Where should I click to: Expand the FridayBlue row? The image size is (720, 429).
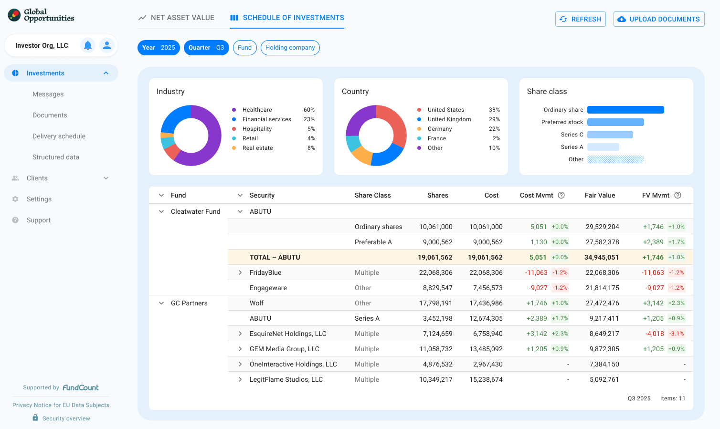click(x=240, y=272)
